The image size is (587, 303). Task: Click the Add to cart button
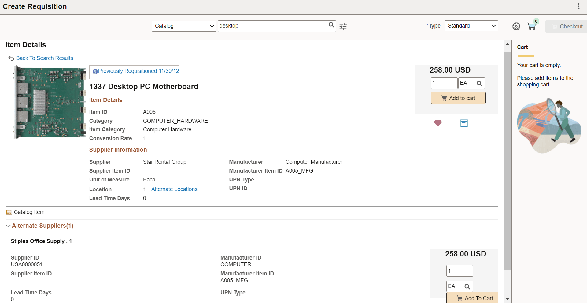pyautogui.click(x=458, y=98)
